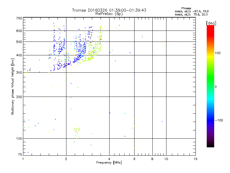Click the x-axis tick label '2'
This screenshot has width=230, height=173.
[66, 159]
